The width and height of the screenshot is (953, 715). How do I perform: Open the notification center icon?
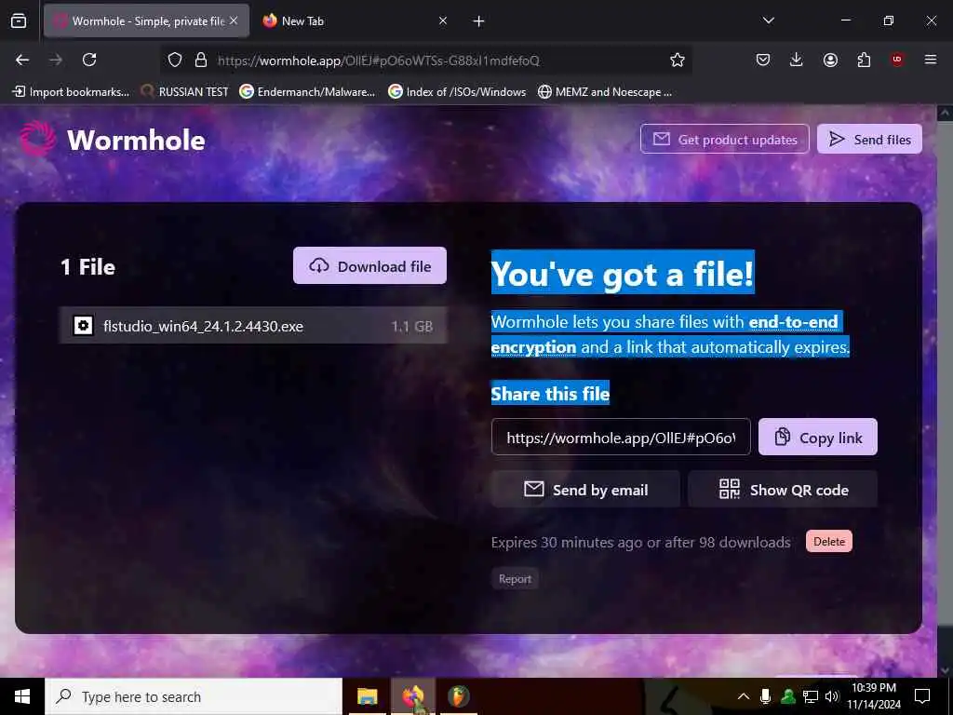(922, 696)
